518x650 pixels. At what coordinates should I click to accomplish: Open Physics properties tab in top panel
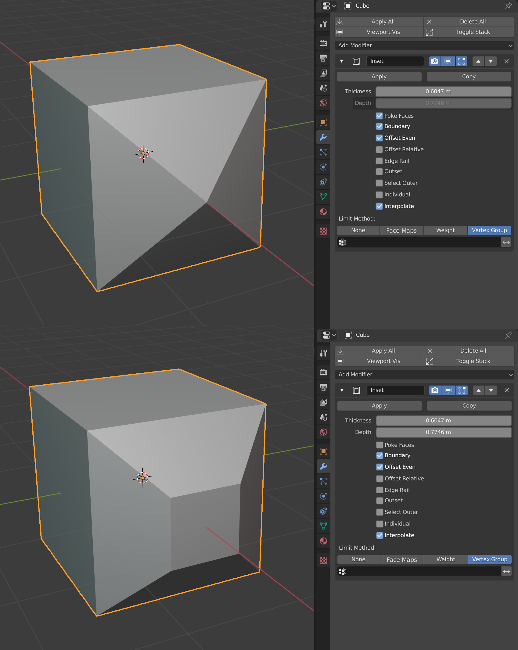323,167
